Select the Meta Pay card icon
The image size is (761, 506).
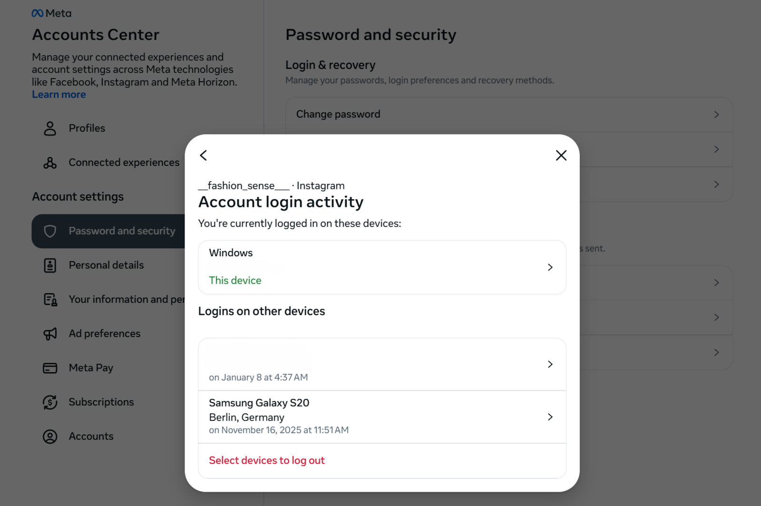pyautogui.click(x=49, y=368)
